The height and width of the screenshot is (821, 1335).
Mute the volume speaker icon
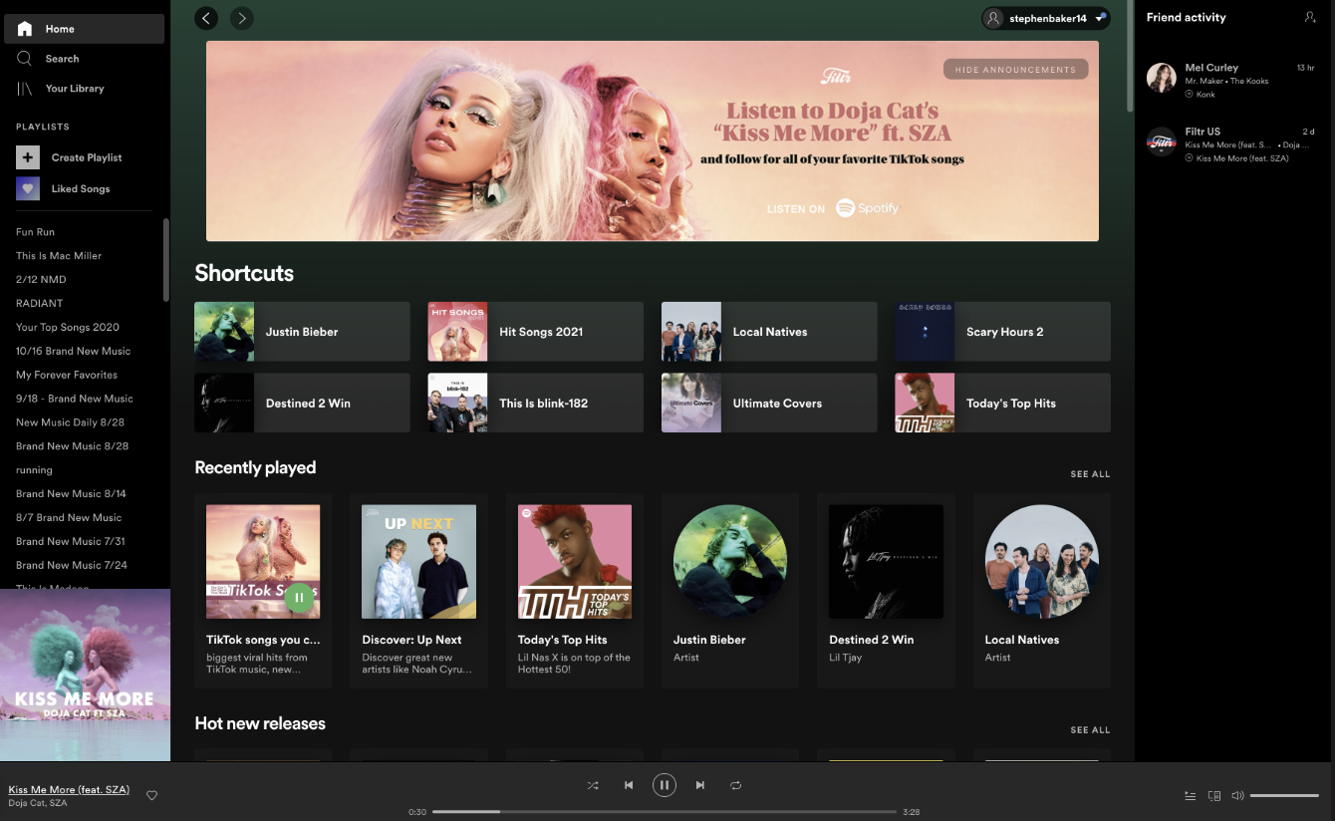point(1237,796)
